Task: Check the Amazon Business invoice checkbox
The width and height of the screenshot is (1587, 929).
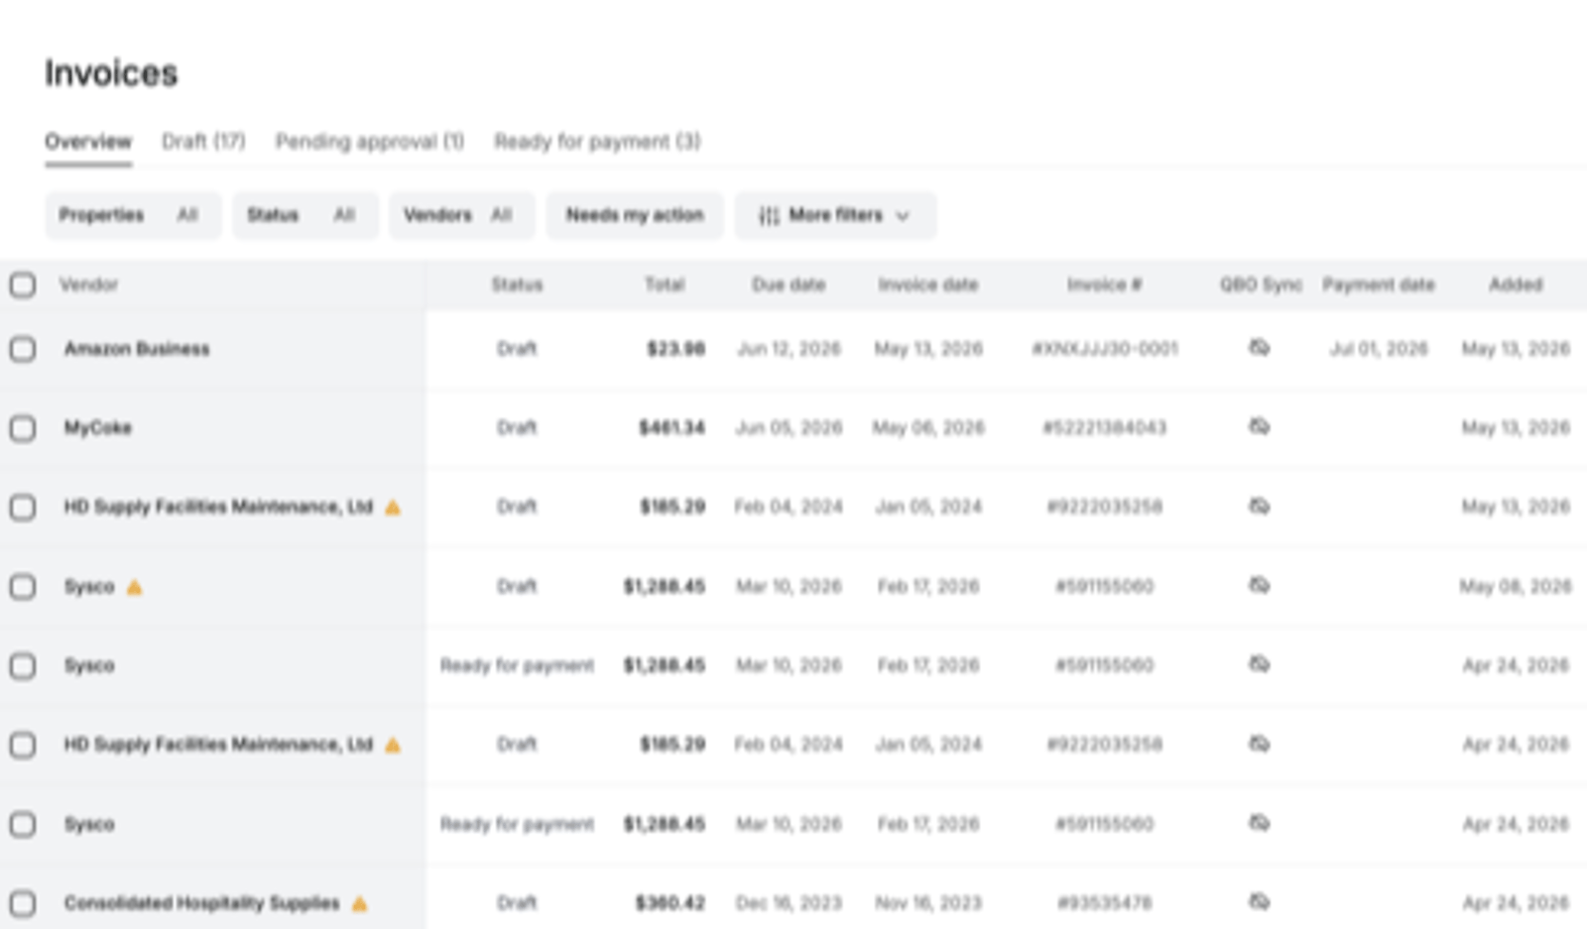Action: [x=23, y=349]
